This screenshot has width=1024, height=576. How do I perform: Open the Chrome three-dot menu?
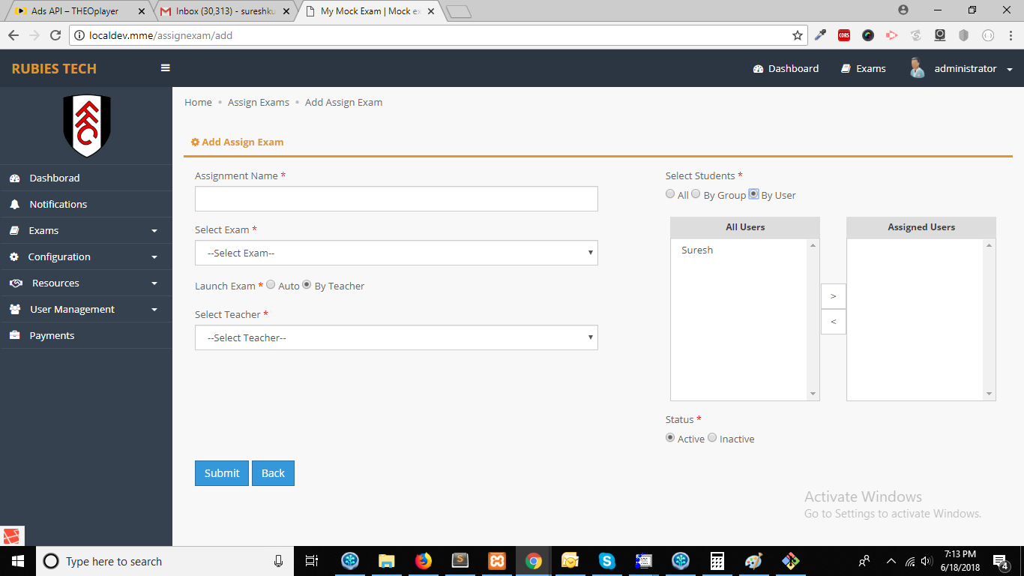pos(1010,35)
